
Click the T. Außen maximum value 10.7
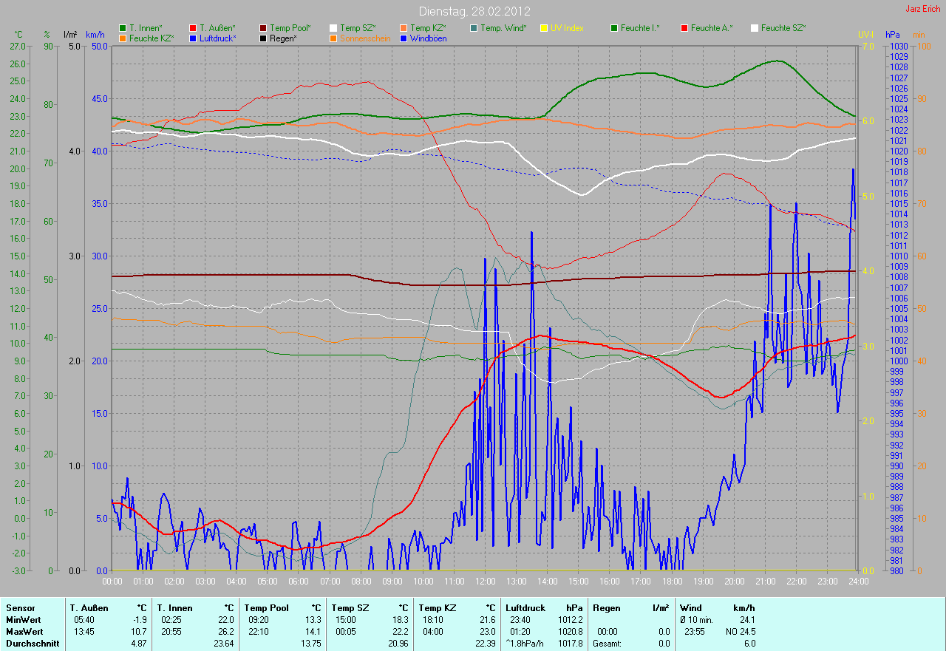coord(138,632)
